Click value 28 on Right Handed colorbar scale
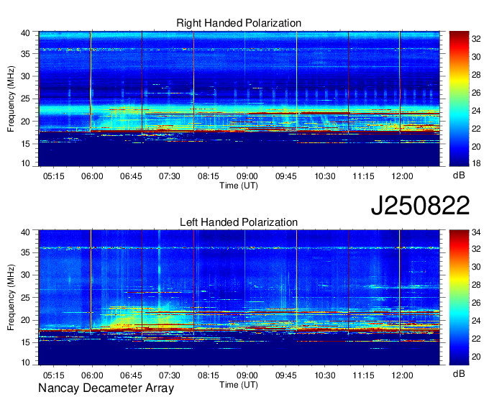Image resolution: width=489 pixels, height=397 pixels. pos(476,75)
